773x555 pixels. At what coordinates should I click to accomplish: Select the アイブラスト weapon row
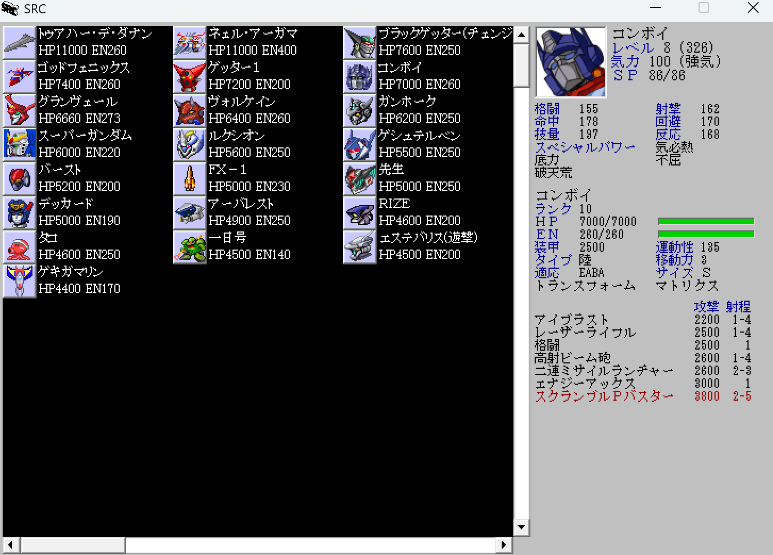click(643, 320)
